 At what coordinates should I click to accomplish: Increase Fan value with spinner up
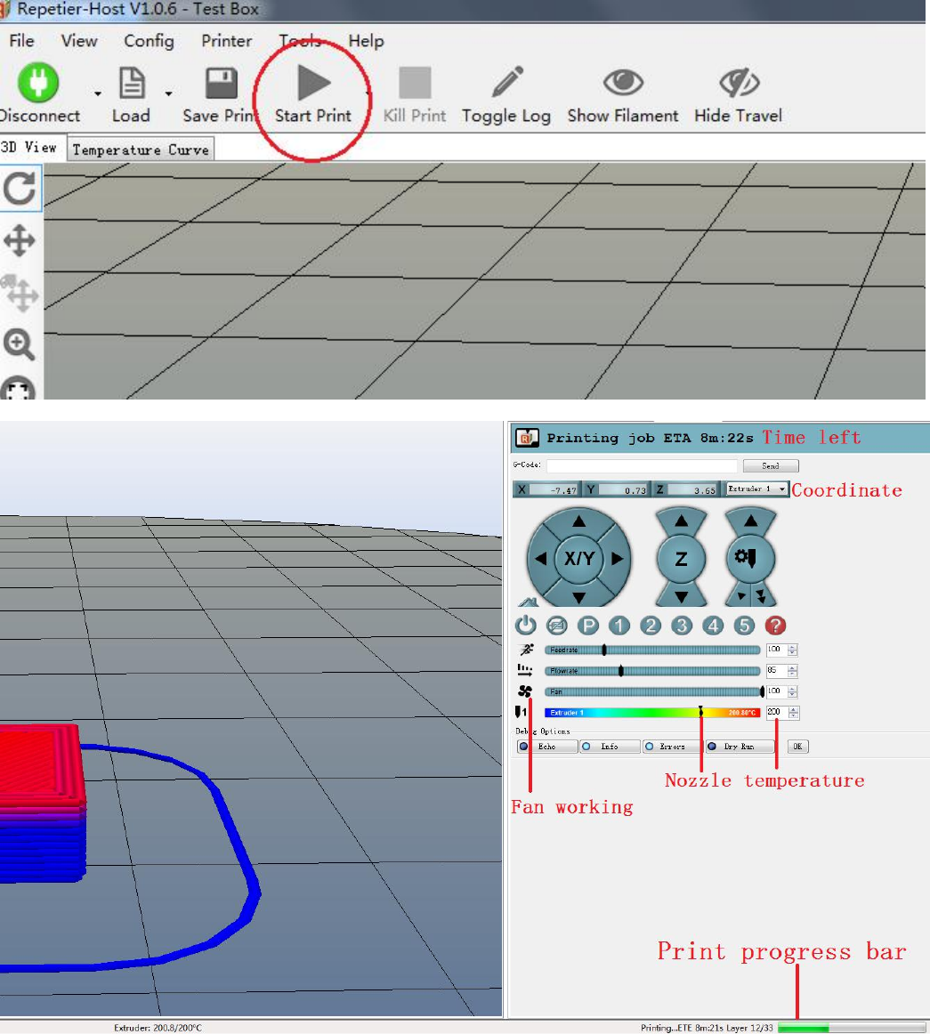pyautogui.click(x=793, y=689)
